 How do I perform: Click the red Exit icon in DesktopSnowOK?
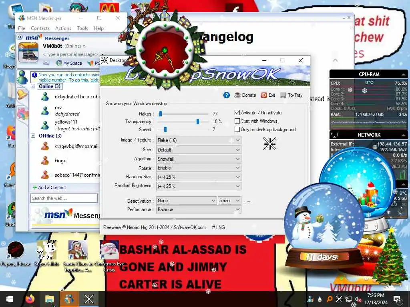pyautogui.click(x=264, y=95)
